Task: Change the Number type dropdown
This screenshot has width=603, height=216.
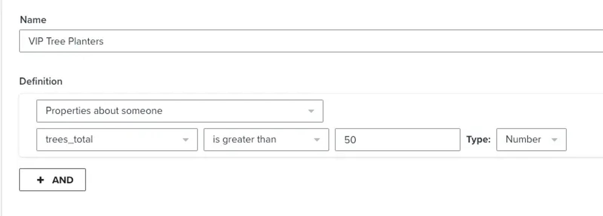Action: click(x=531, y=140)
